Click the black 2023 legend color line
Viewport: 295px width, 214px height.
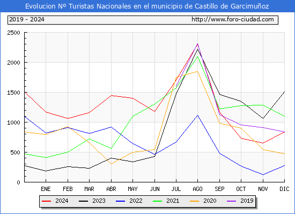pyautogui.click(x=83, y=201)
